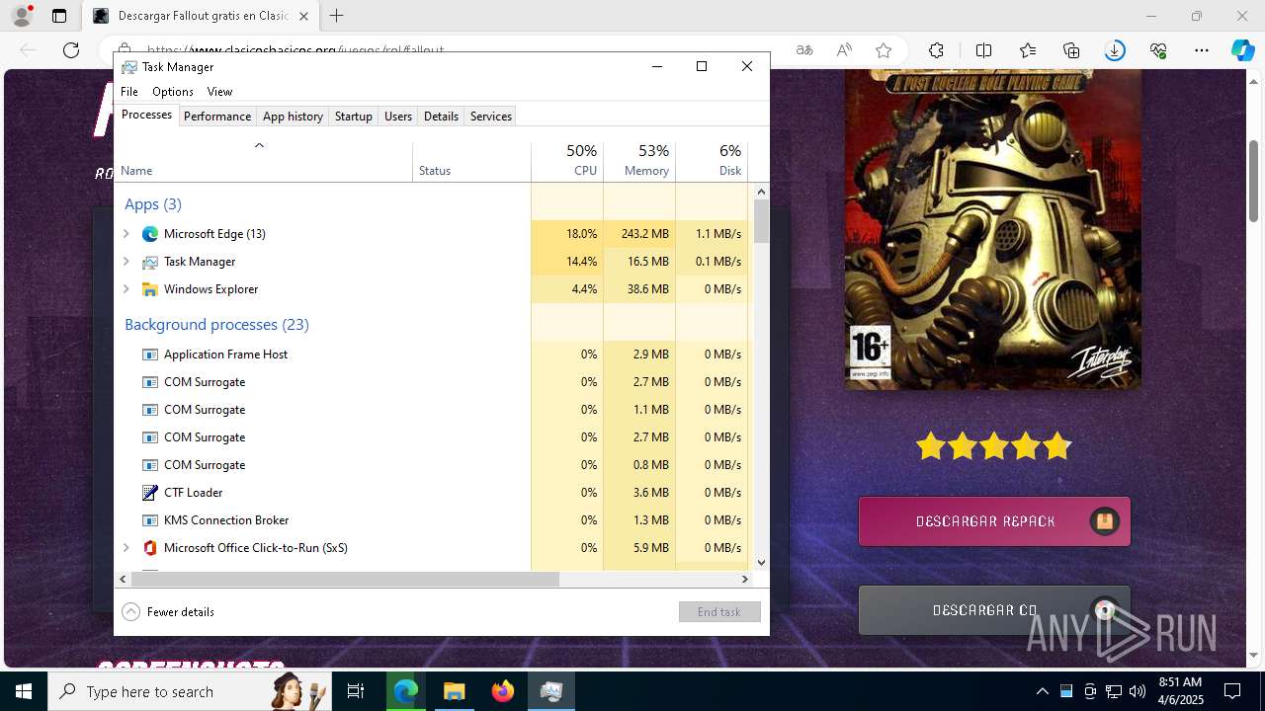Switch to the Users tab

coord(398,117)
